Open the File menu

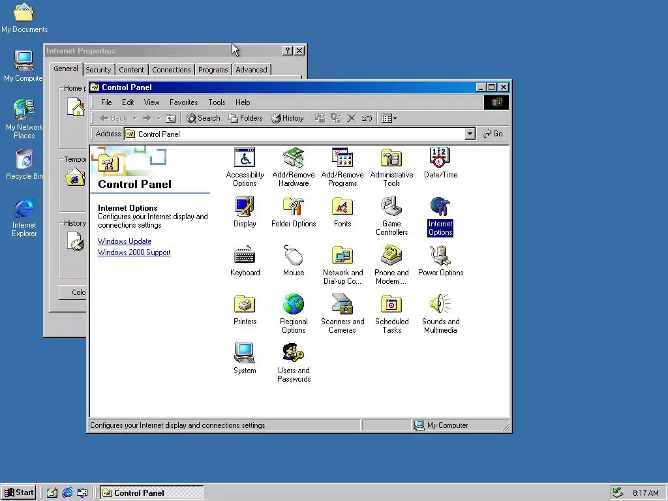pyautogui.click(x=106, y=102)
